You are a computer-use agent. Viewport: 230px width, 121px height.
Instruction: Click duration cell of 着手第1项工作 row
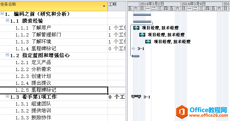click(x=117, y=97)
